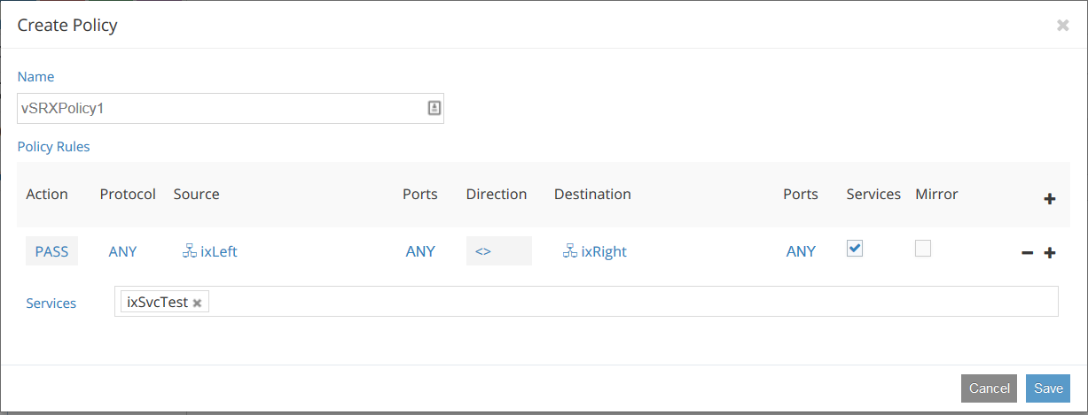
Task: Click the Cancel button
Action: coord(989,388)
